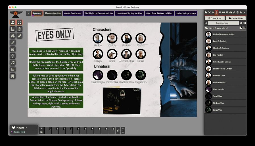This screenshot has height=146, width=255.
Task: Open the Rollable Tables sidebar tab
Action: pyautogui.click(x=227, y=12)
